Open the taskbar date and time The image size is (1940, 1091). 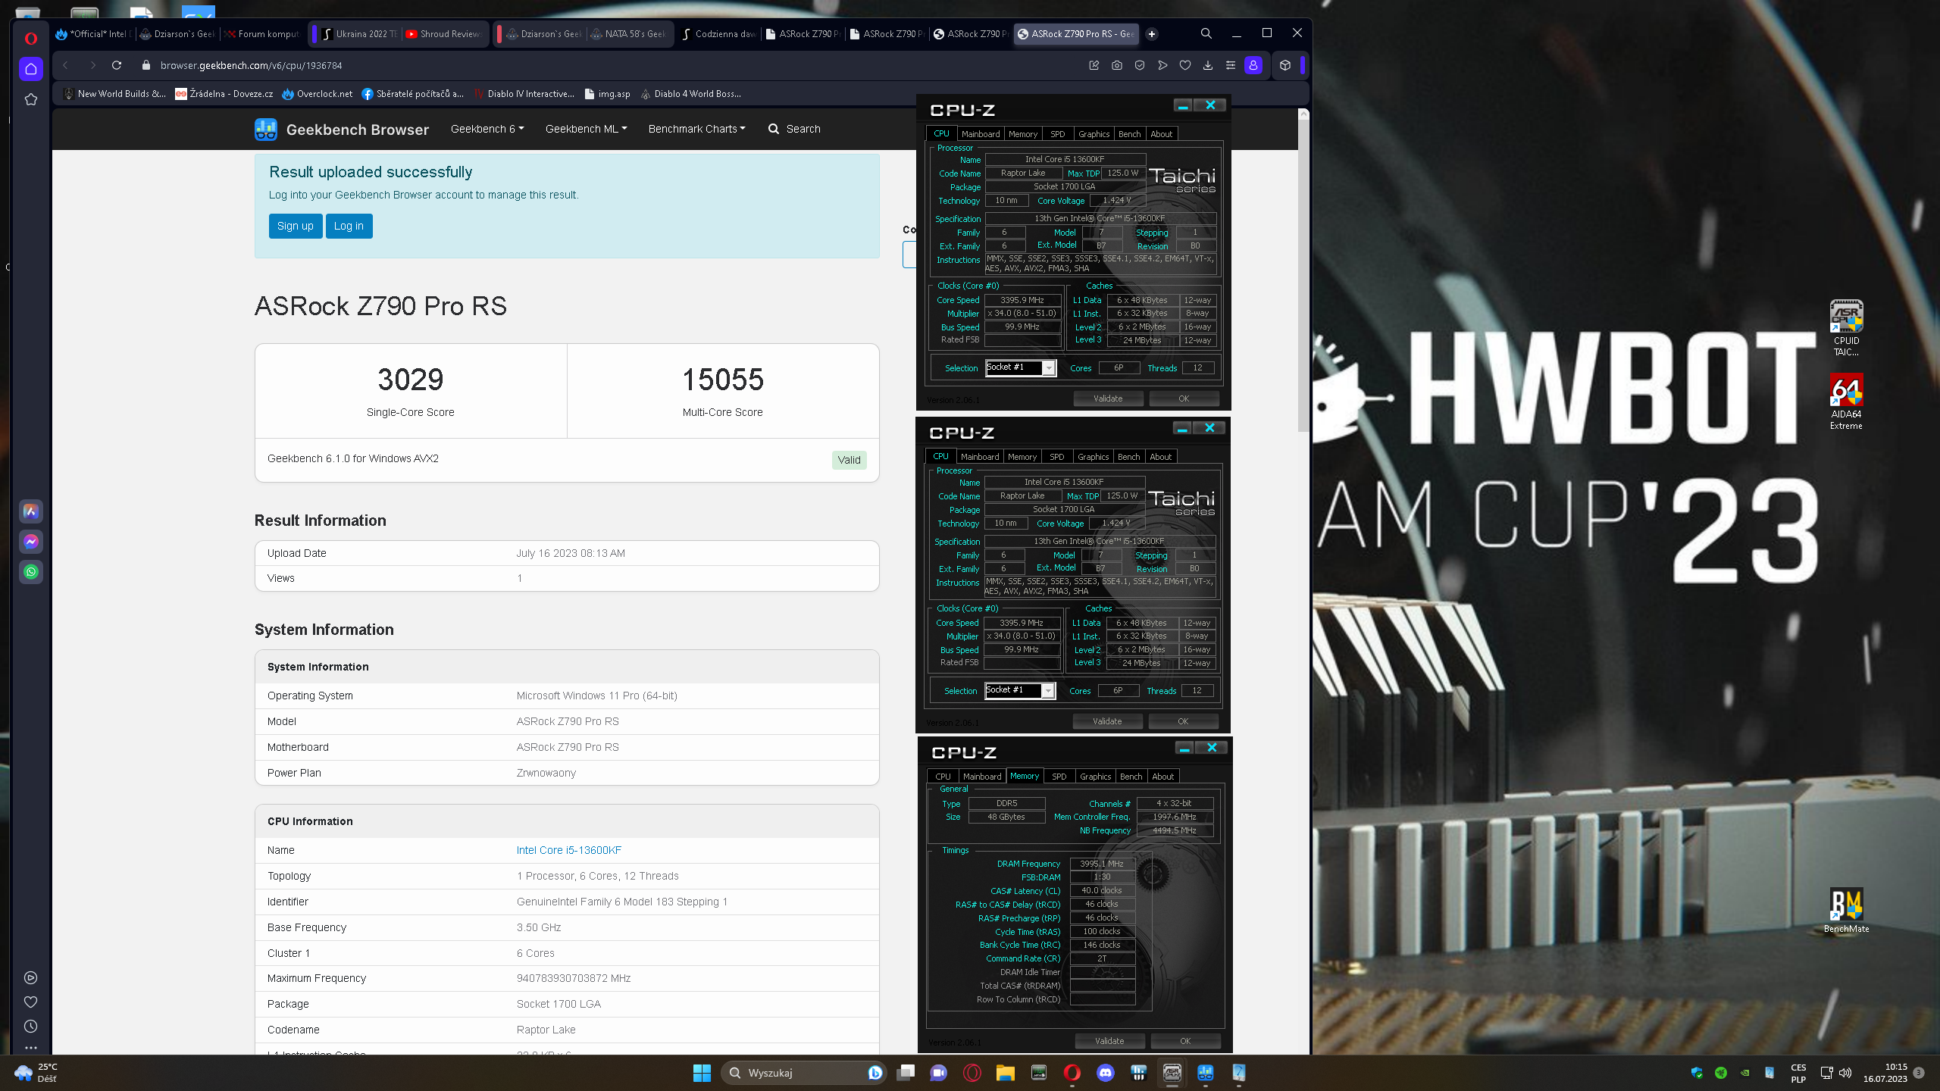[x=1885, y=1073]
